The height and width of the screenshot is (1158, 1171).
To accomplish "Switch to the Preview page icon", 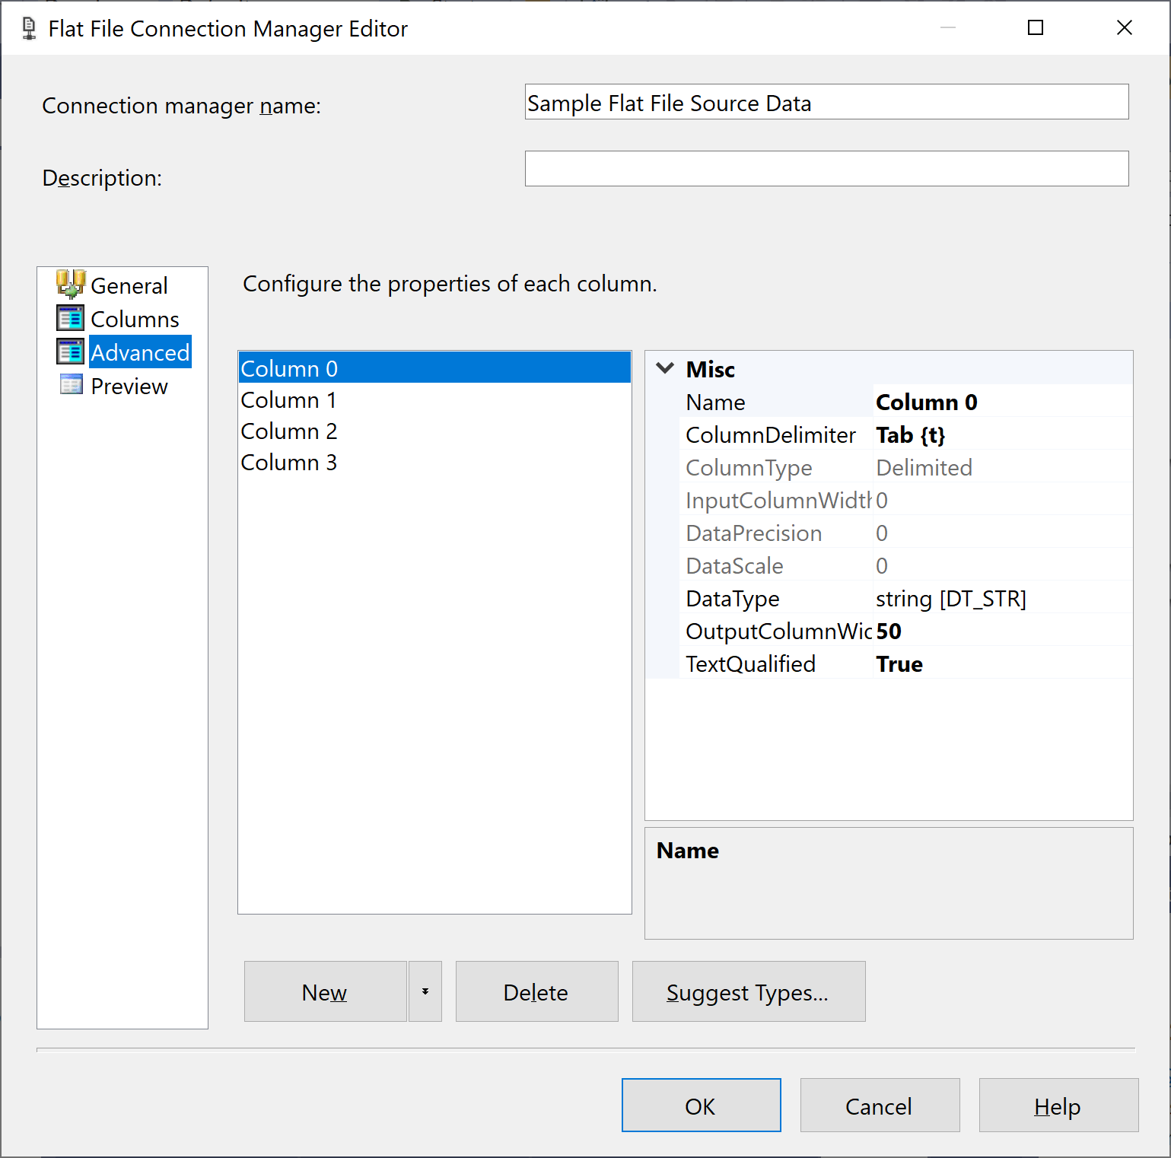I will 70,384.
